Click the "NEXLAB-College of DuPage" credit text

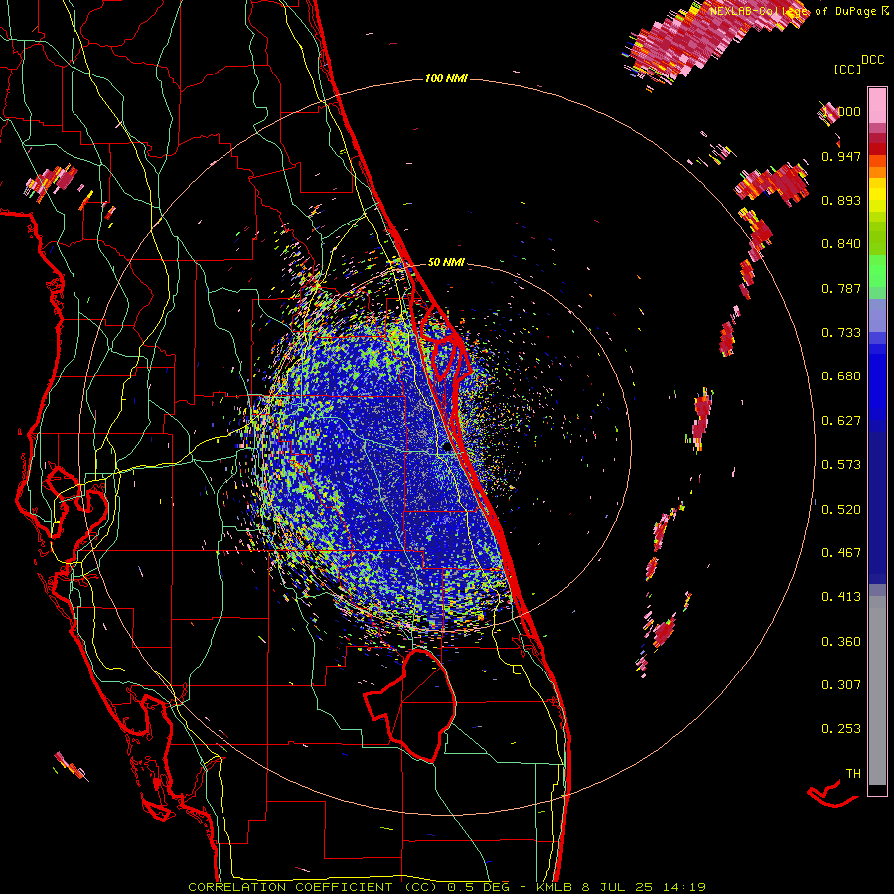coord(795,11)
